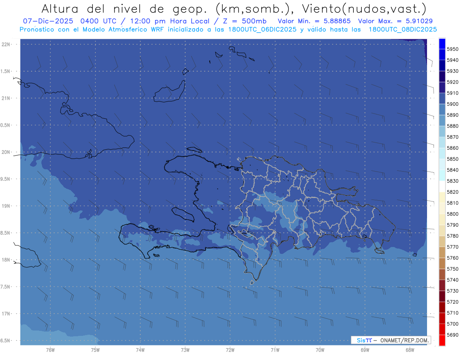
Task: Click the '76W' longitude label
Action: [x=50, y=350]
